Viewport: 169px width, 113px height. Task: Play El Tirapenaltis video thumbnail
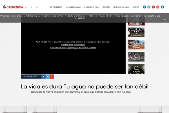[136, 32]
